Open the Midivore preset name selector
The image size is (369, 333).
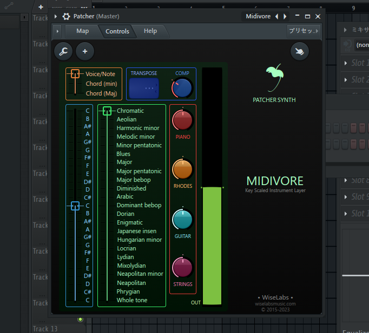[258, 16]
